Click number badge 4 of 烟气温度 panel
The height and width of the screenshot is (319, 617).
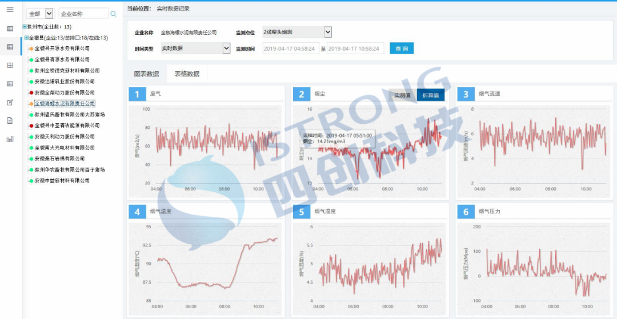(137, 212)
